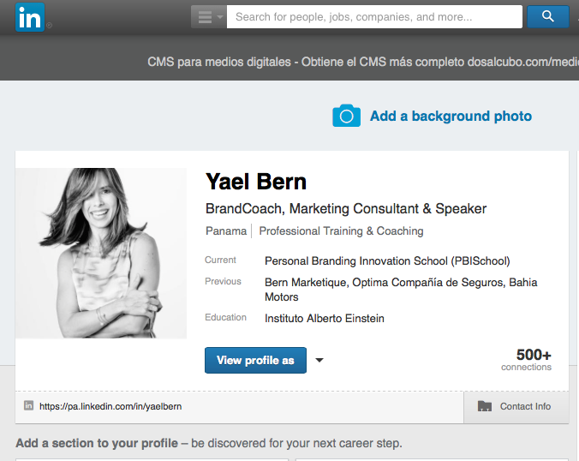Open the pa.linkedin.com/in/yaelbern profile URL
Image resolution: width=579 pixels, height=461 pixels.
coord(110,406)
